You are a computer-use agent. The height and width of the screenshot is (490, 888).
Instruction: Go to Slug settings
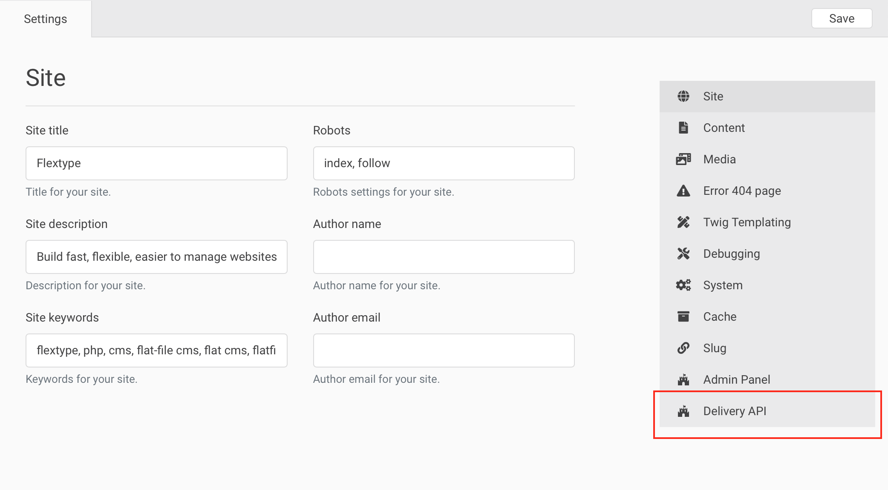pos(767,348)
